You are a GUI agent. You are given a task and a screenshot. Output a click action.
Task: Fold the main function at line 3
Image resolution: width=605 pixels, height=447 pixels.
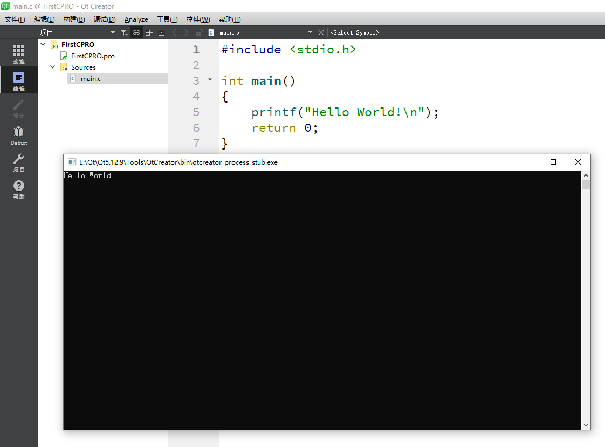click(210, 80)
